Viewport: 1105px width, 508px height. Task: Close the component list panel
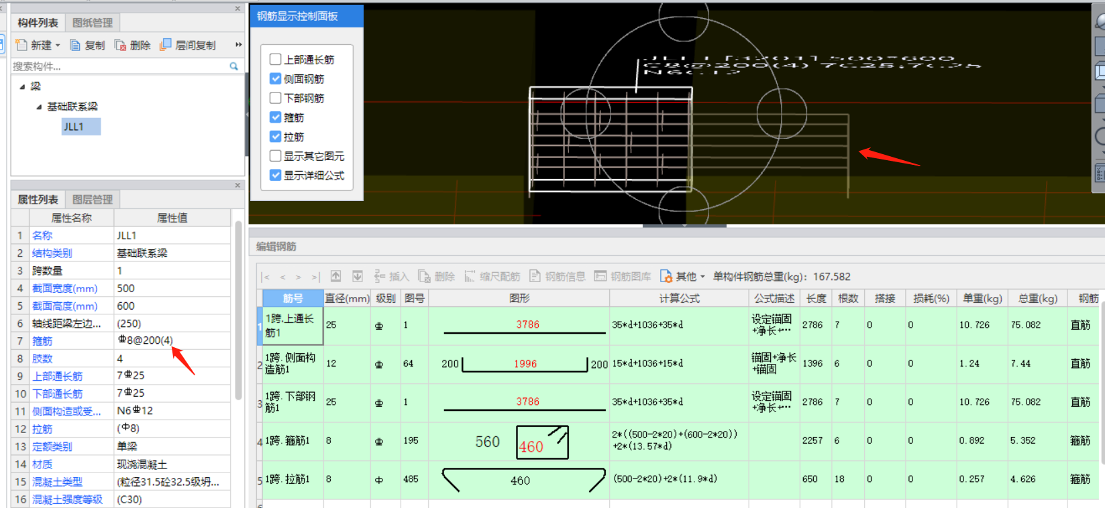(238, 9)
